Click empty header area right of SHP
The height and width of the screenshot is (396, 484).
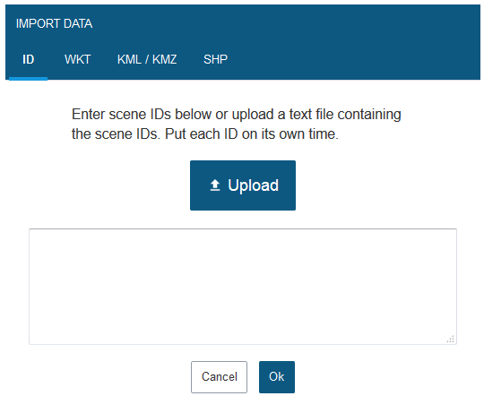tap(355, 59)
